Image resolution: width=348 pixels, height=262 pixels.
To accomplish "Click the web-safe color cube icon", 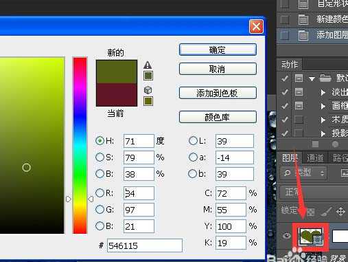I will click(148, 90).
